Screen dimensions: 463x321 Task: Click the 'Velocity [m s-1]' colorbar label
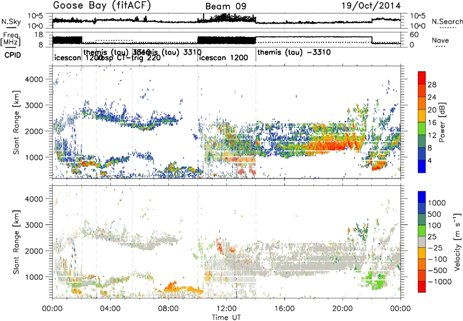point(457,242)
